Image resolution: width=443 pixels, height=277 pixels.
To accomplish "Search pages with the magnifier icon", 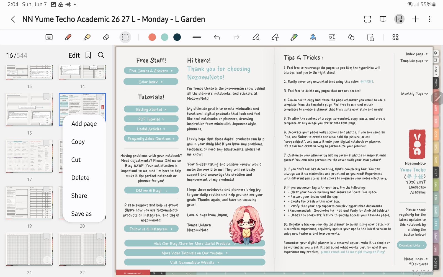I will point(101,55).
